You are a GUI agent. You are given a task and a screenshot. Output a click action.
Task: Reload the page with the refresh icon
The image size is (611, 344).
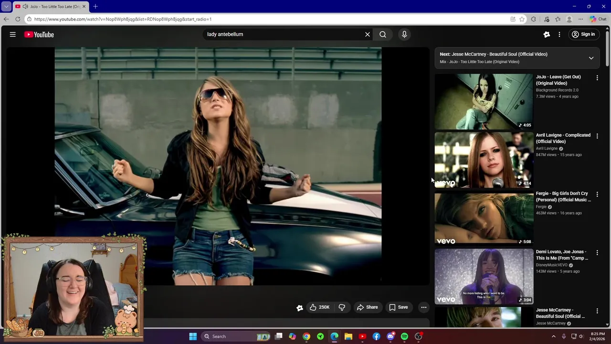pos(18,19)
